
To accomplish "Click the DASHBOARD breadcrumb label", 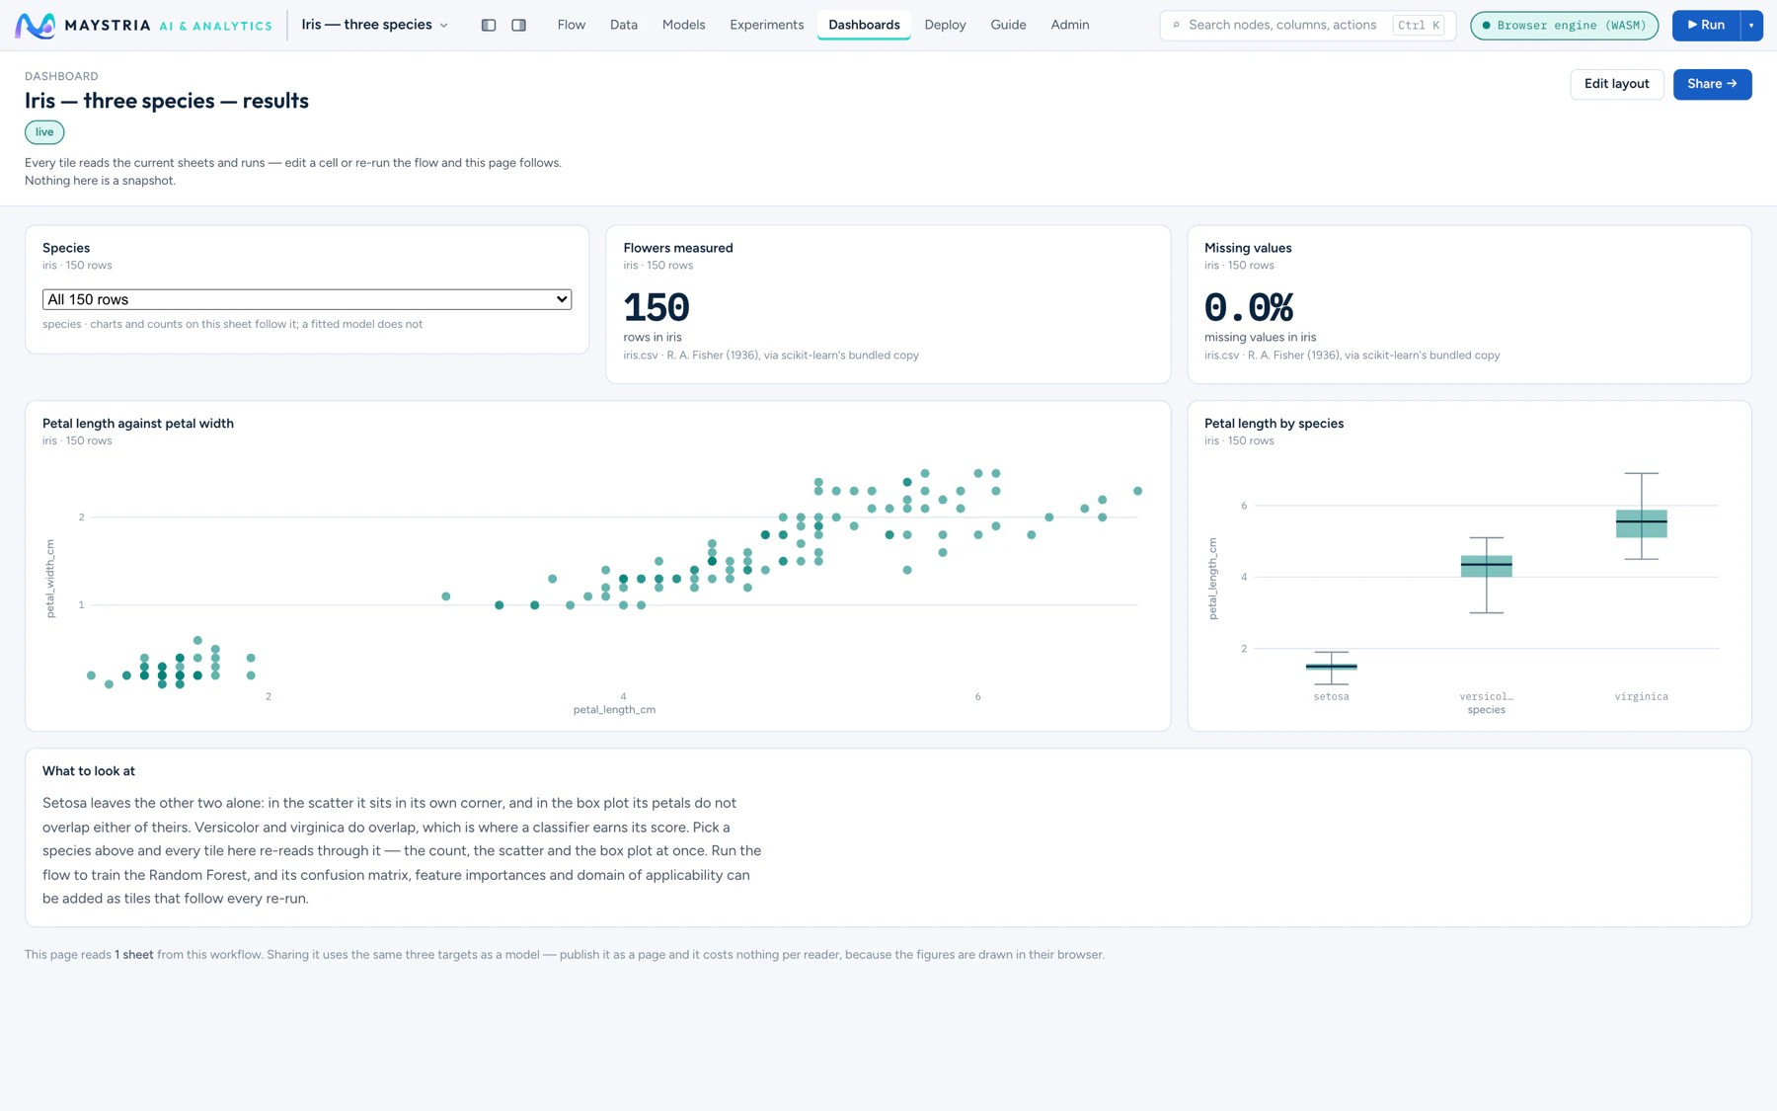I will click(61, 76).
